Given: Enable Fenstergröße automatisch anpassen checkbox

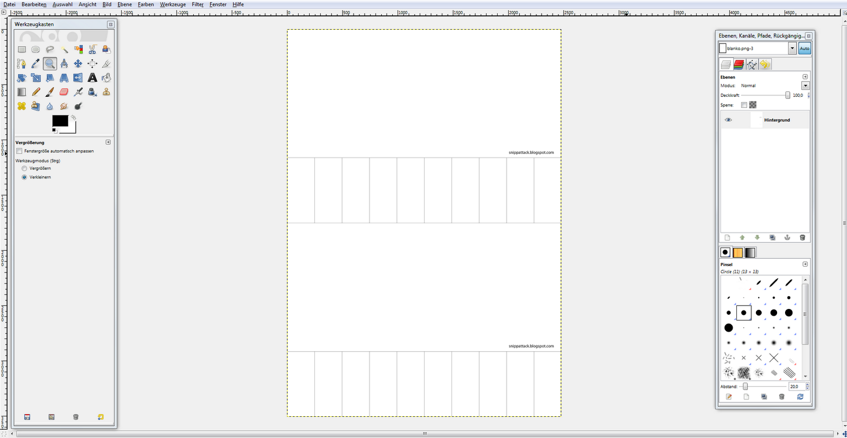Looking at the screenshot, I should 20,151.
